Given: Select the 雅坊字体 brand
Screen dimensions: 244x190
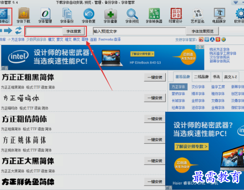Looking at the screenshot, I should coord(218,94).
